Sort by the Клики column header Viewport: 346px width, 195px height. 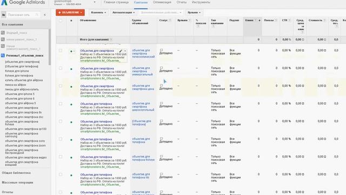[249, 21]
